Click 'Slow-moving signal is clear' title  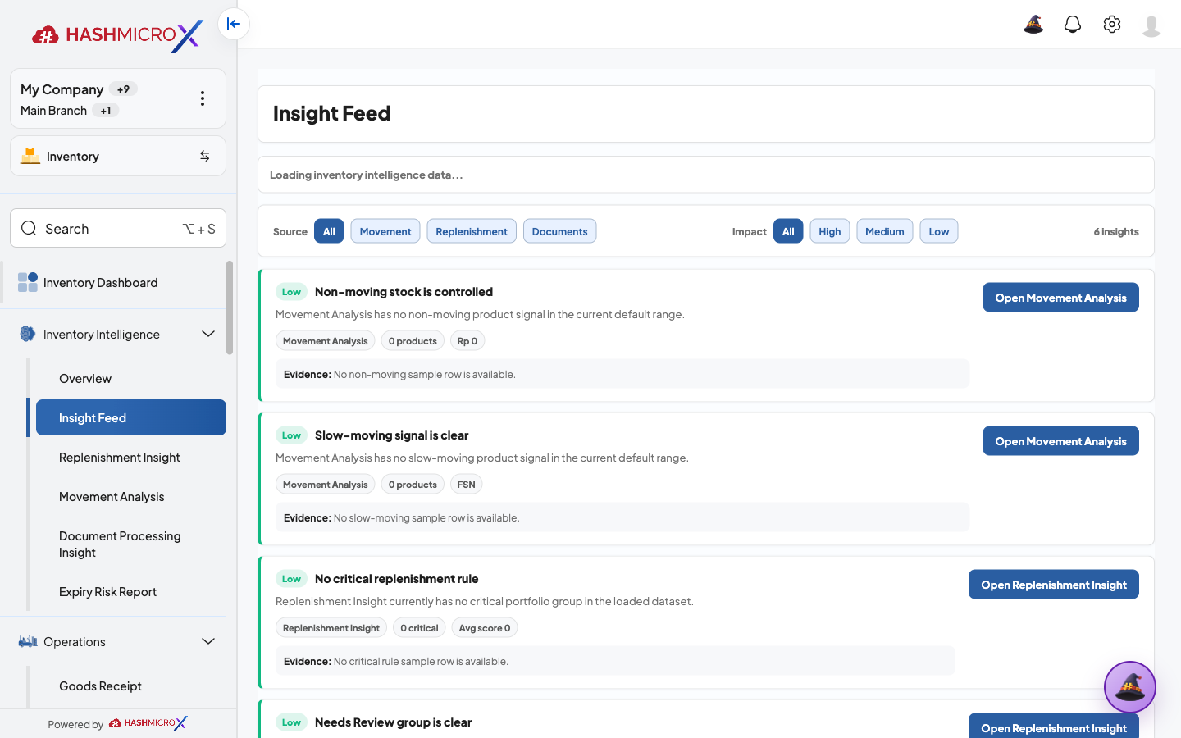pyautogui.click(x=391, y=435)
